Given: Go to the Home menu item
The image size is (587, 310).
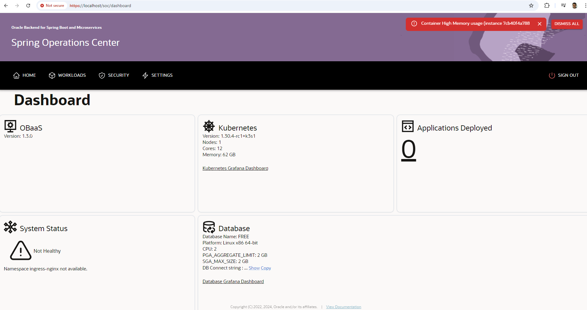Looking at the screenshot, I should tap(25, 75).
